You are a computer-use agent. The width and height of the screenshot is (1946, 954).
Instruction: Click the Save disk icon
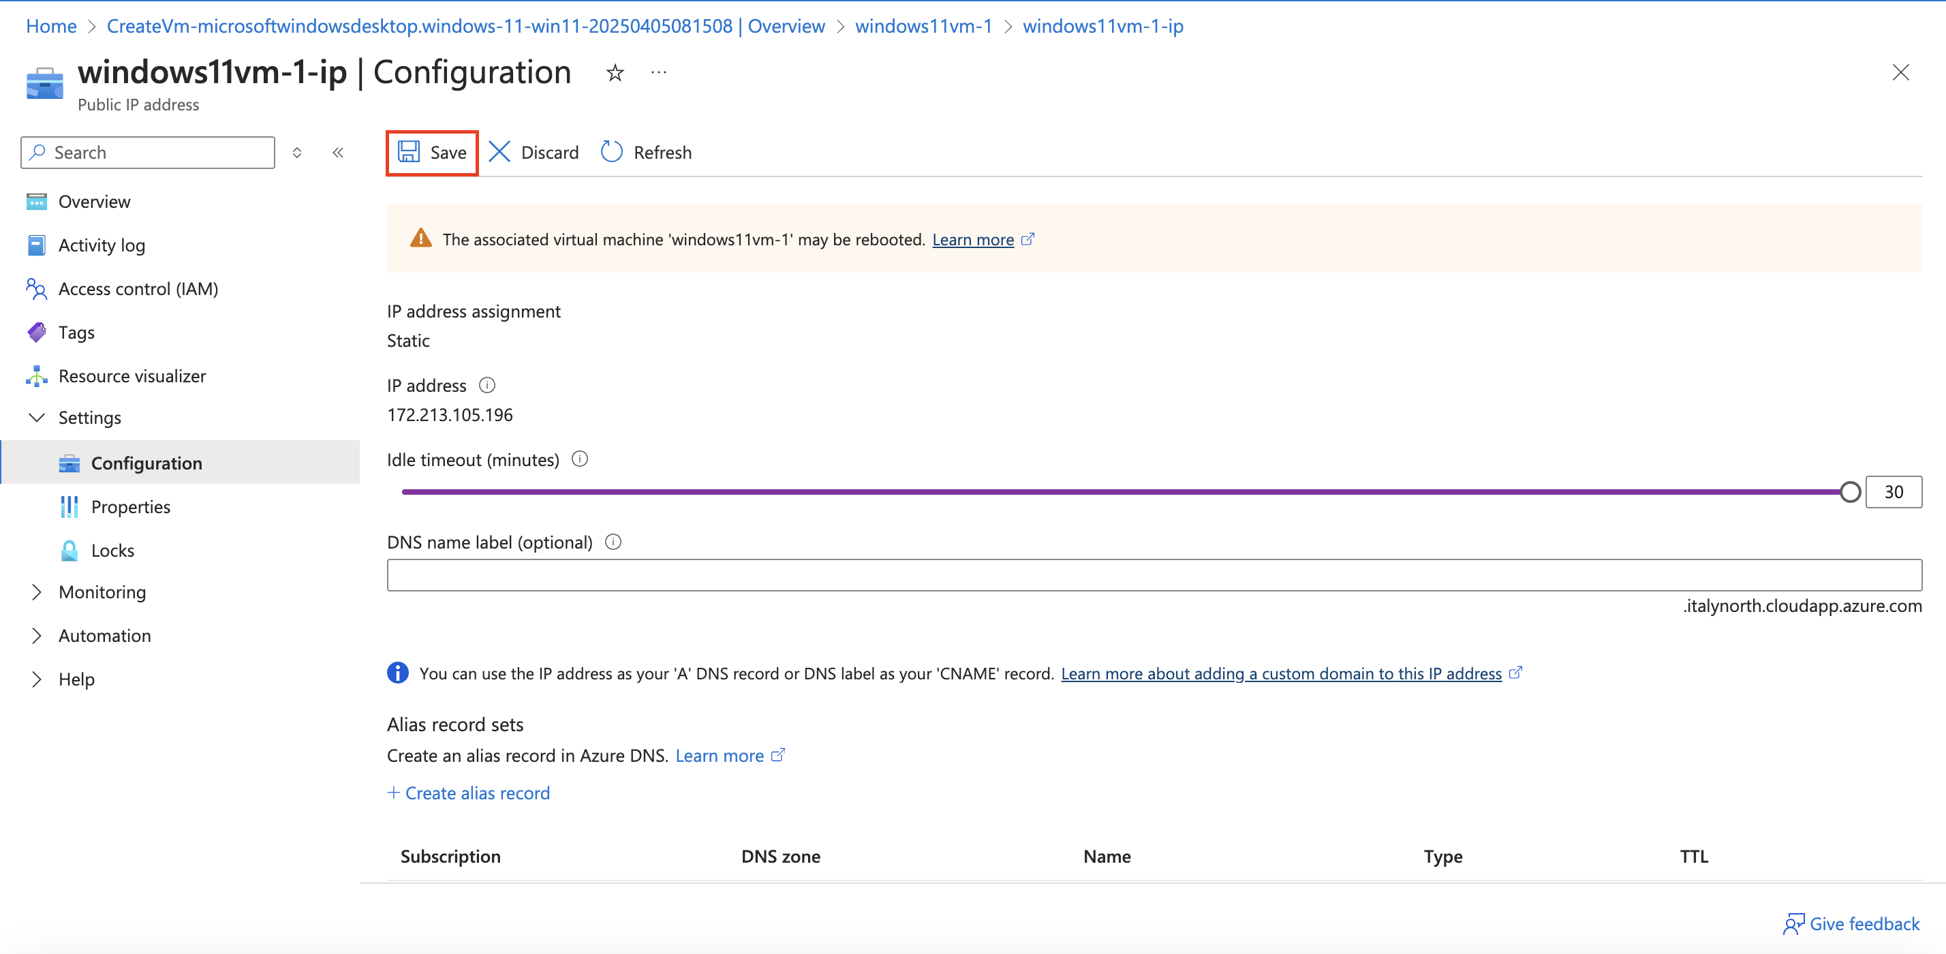409,152
